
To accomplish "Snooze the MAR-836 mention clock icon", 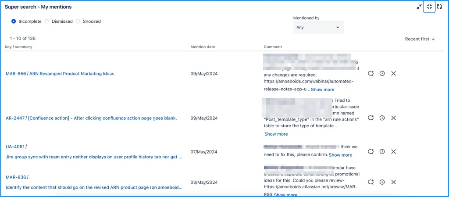I will point(382,182).
